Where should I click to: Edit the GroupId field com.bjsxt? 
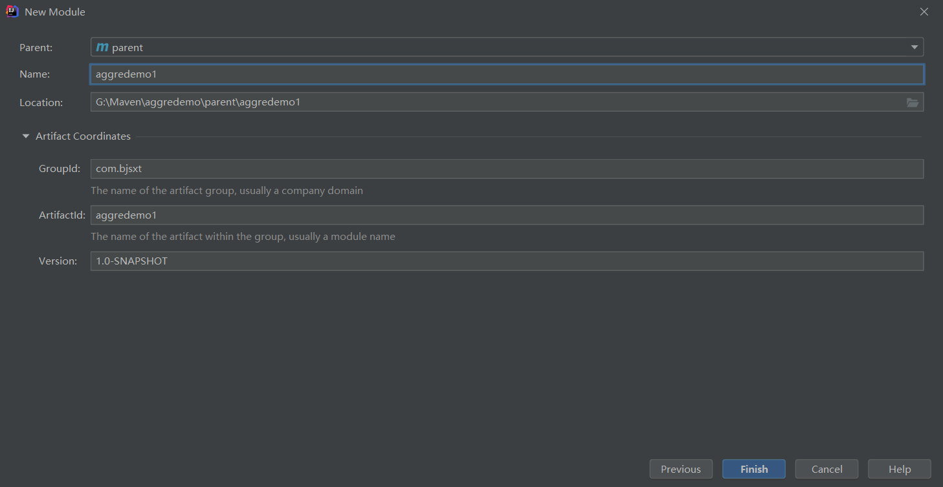[507, 169]
